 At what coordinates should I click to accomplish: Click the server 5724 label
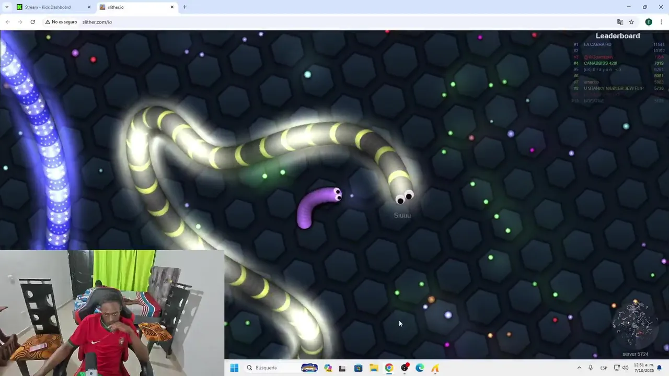[x=635, y=354]
